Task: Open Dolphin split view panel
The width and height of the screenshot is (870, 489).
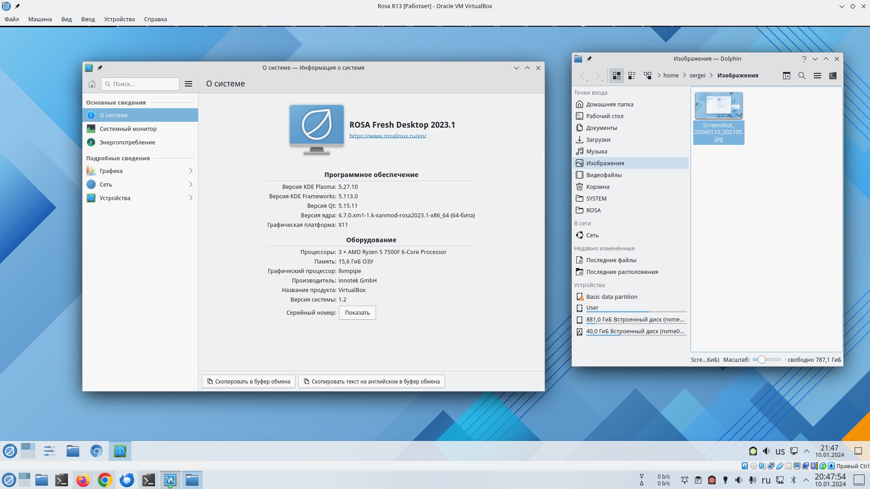Action: pyautogui.click(x=786, y=76)
